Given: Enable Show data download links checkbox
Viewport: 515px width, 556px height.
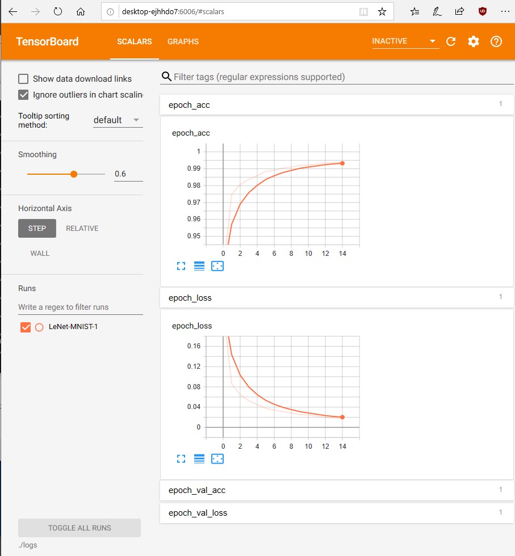Looking at the screenshot, I should [x=23, y=79].
